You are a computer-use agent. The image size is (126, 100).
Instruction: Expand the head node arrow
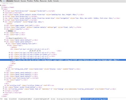click(2, 7)
